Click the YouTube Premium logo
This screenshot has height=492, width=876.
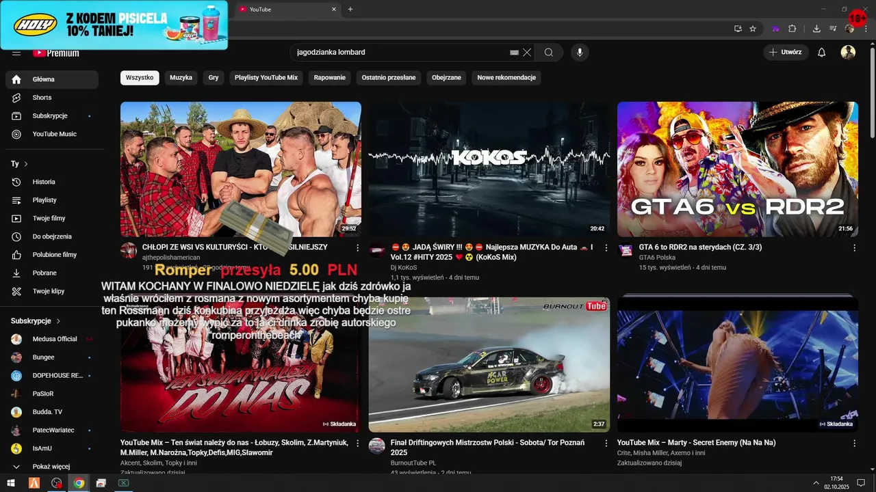(56, 53)
